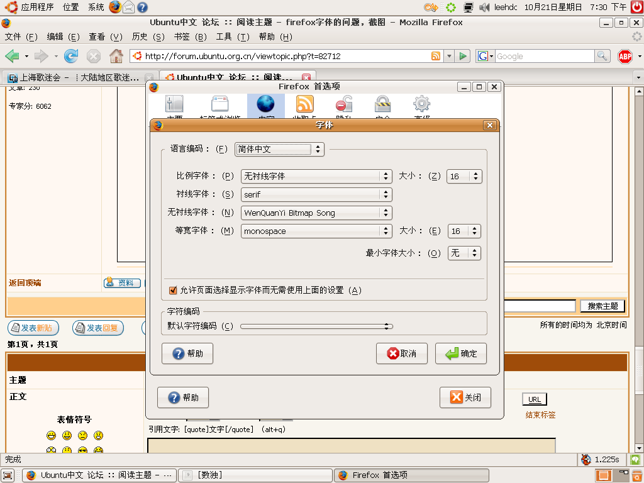The height and width of the screenshot is (483, 644).
Task: Open the minimum font size dropdown
Action: 464,253
